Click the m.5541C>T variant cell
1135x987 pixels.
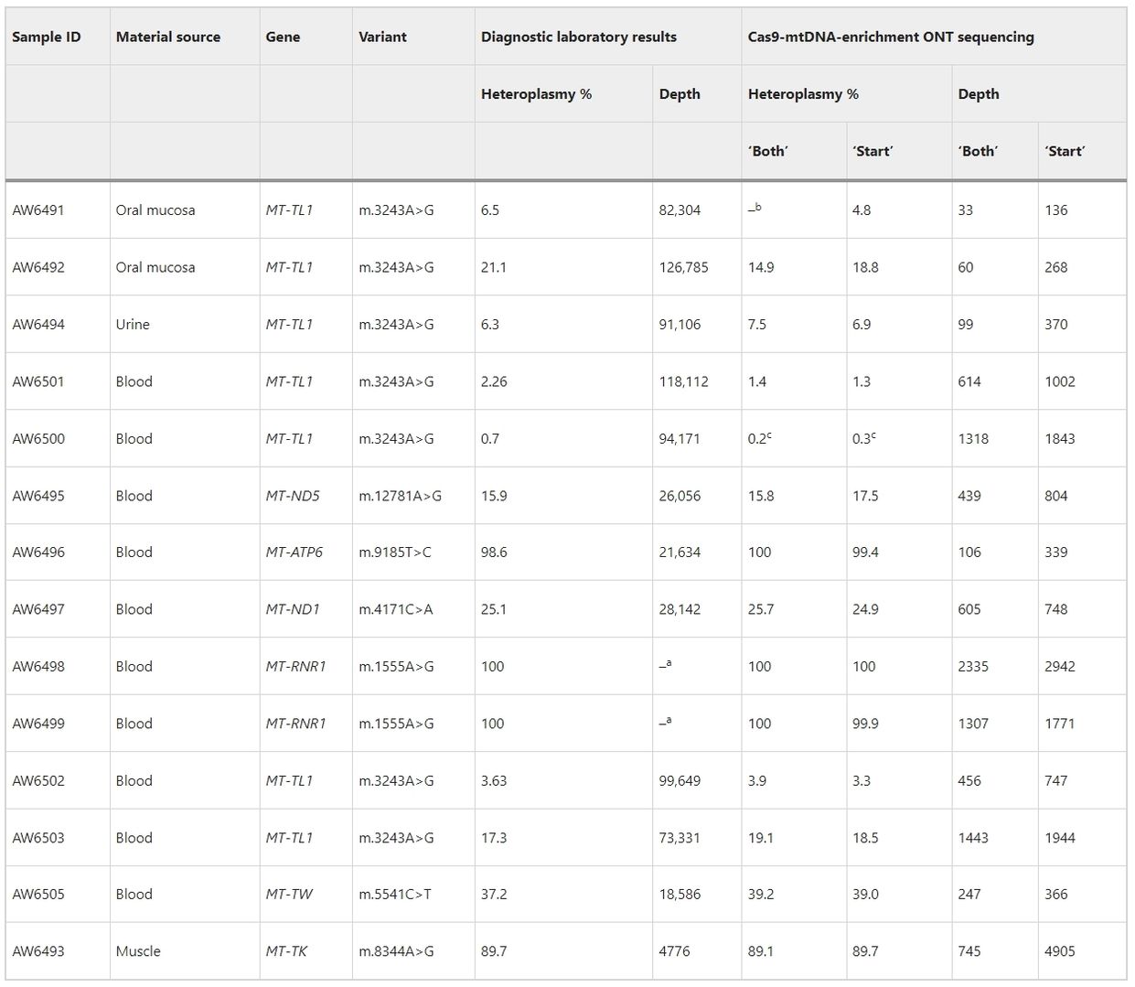394,895
